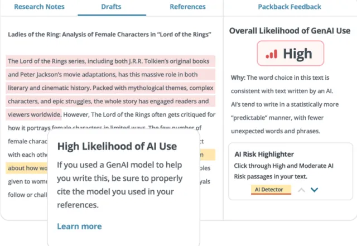357x246 pixels.
Task: Go to previous AI risk passage with up chevron
Action: [301, 190]
